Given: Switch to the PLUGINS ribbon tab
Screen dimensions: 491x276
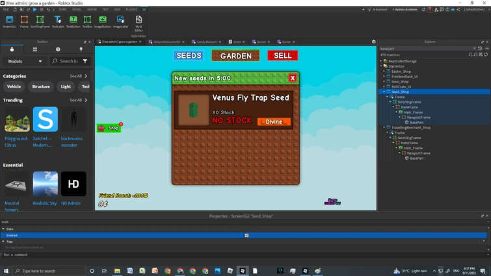Looking at the screenshot, I should point(131,9).
